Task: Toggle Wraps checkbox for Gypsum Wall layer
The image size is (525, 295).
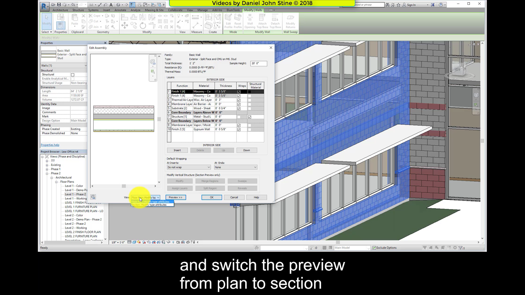Action: [x=239, y=129]
